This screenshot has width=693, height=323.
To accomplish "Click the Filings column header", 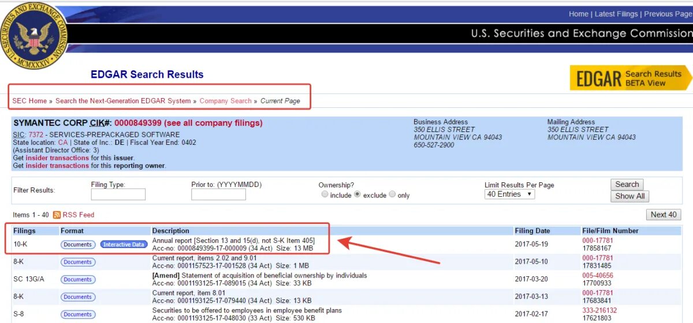I will [24, 231].
